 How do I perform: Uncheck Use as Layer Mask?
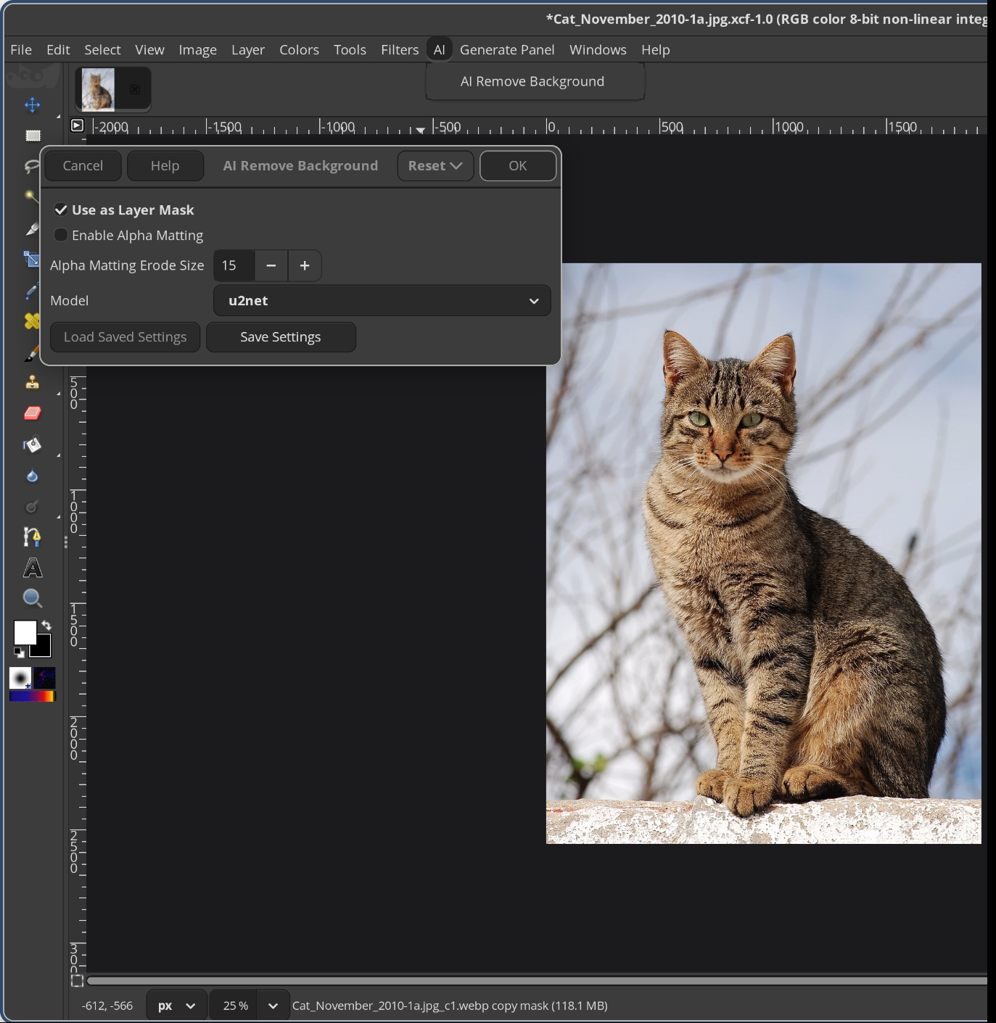coord(61,210)
